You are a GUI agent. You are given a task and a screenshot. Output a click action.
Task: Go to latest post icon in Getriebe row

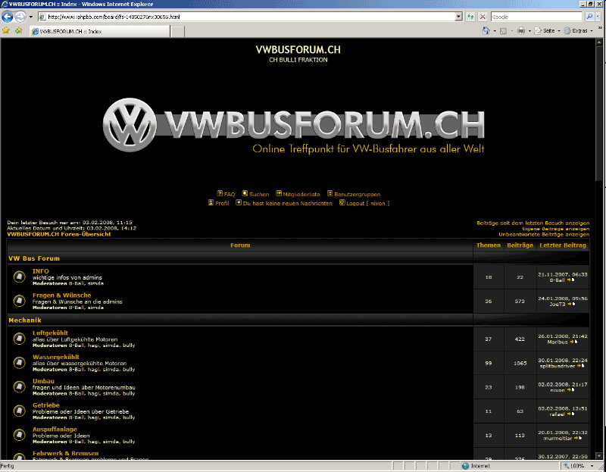click(x=571, y=414)
